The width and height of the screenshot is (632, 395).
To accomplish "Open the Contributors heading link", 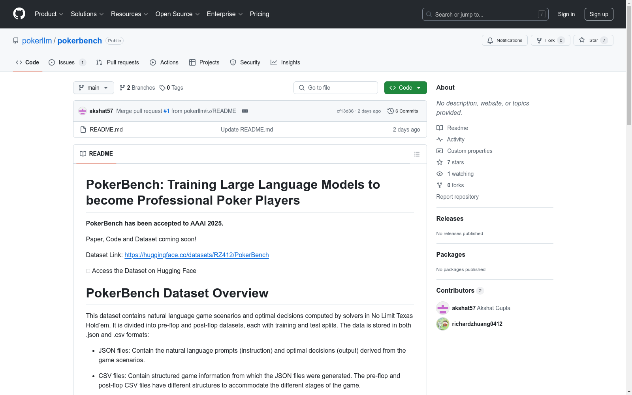I will [460, 290].
